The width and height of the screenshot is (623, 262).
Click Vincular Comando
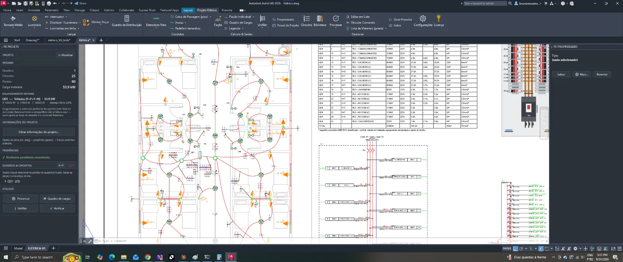[x=361, y=23]
